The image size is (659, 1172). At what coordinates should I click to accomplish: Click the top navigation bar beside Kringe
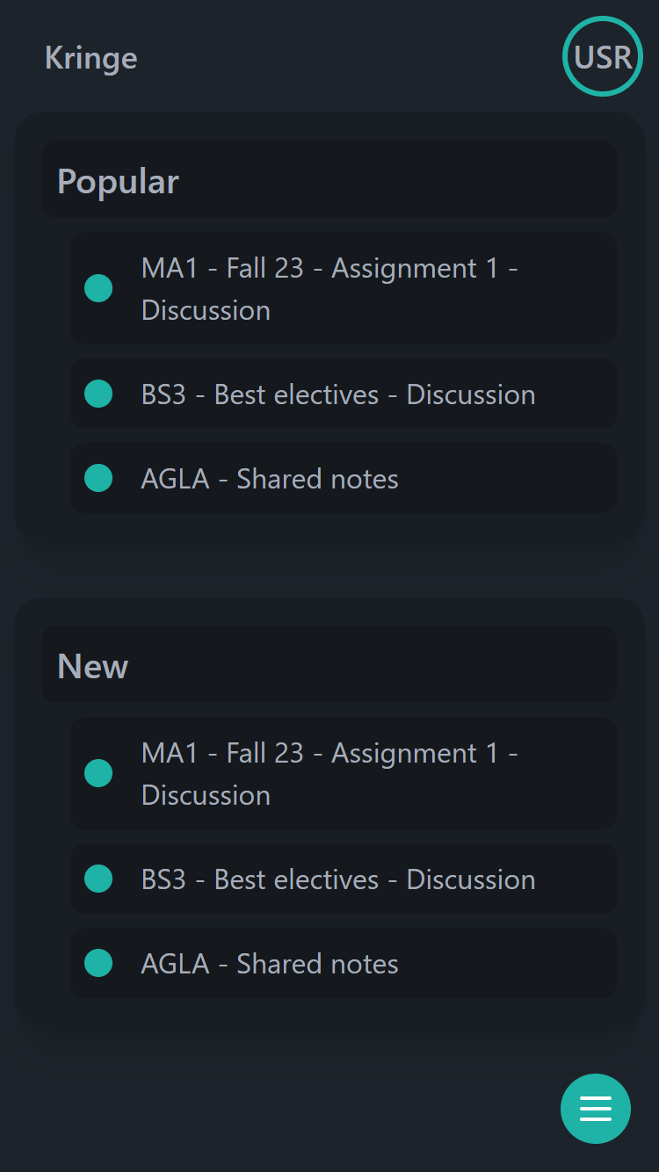click(351, 58)
